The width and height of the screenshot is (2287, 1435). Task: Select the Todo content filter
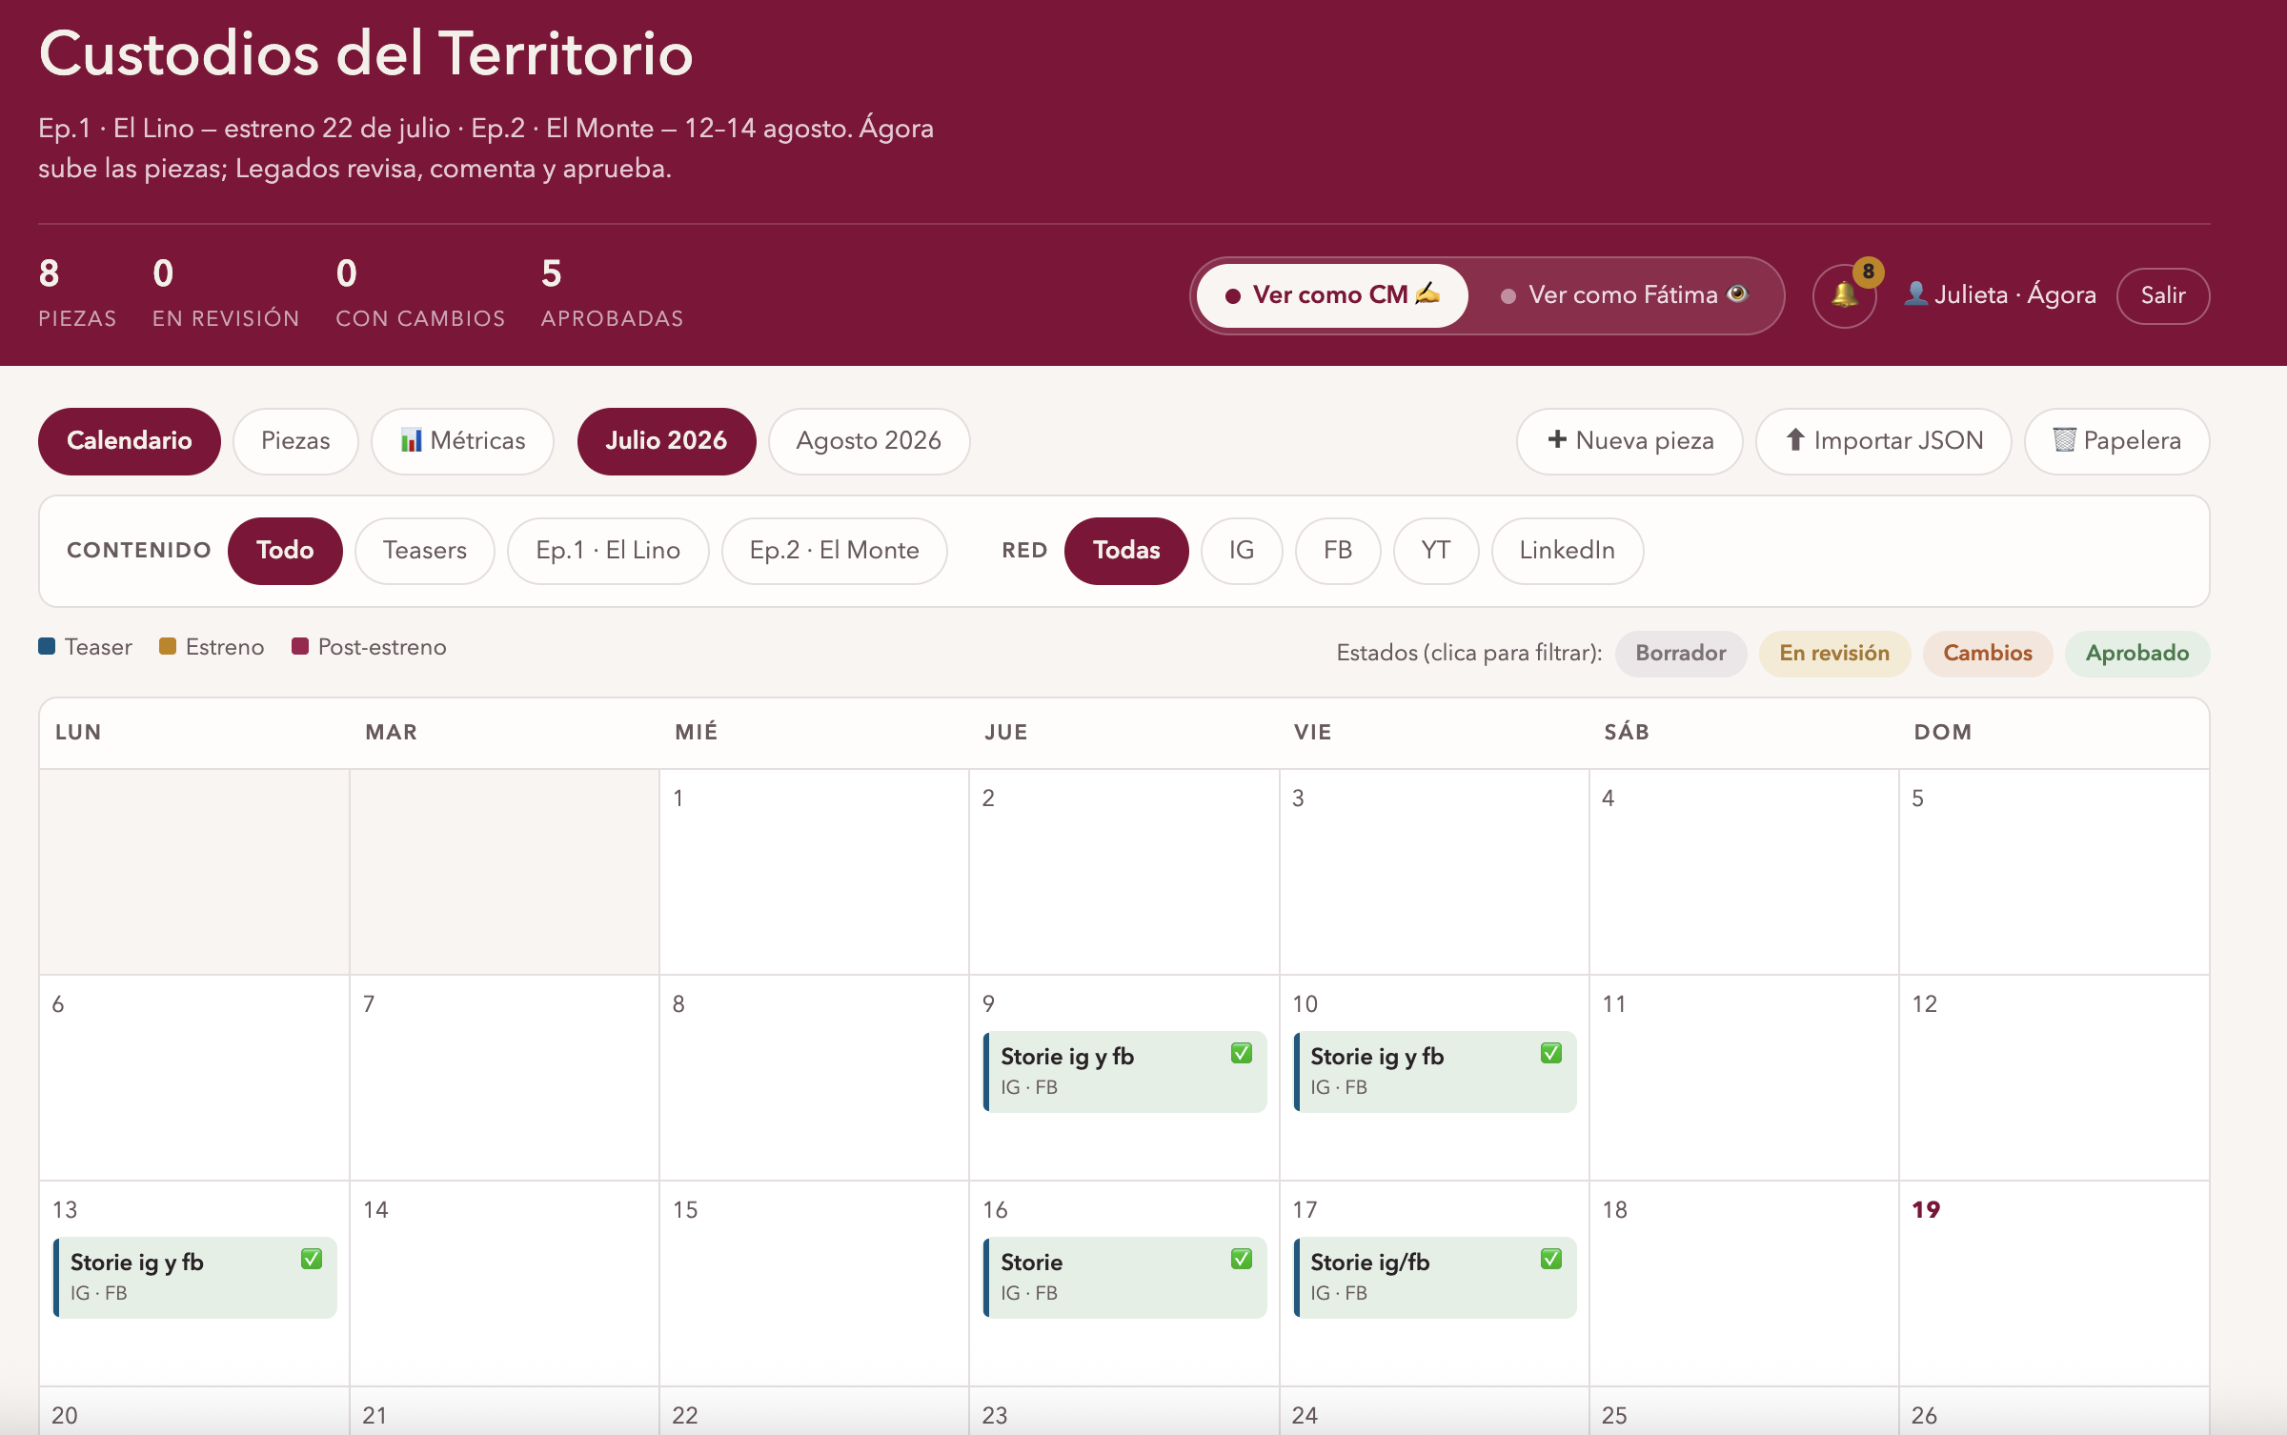(x=285, y=551)
